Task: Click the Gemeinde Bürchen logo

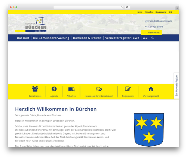Action: 31,24
